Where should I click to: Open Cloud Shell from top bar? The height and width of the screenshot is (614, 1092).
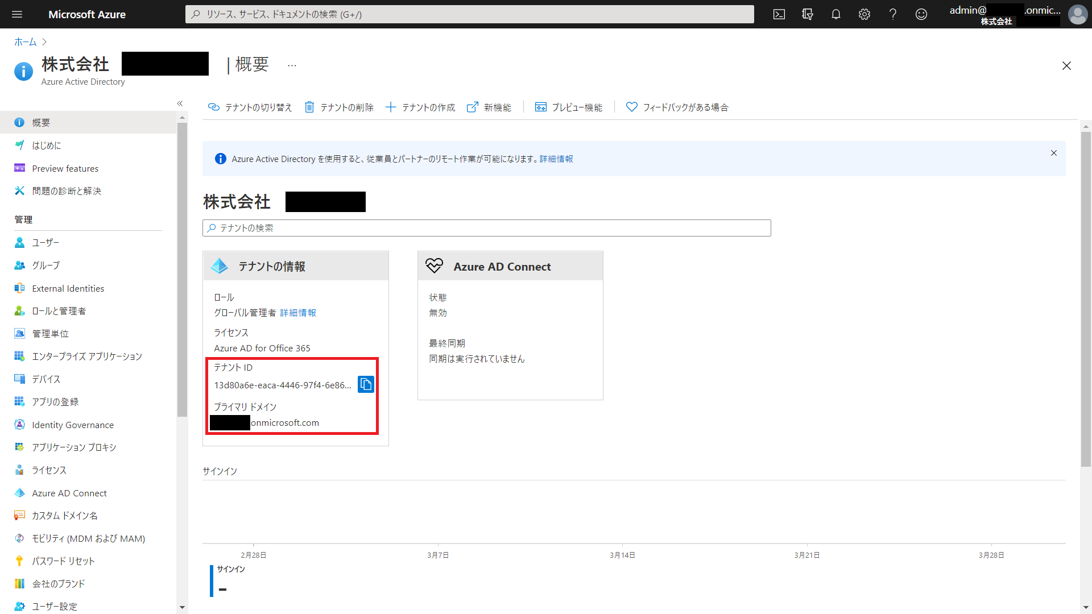779,14
